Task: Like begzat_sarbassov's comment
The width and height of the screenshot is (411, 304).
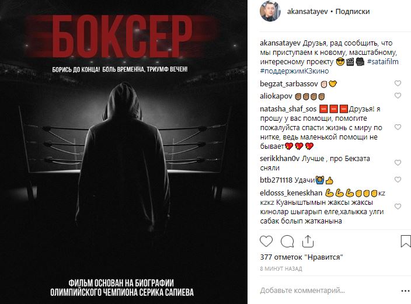Action: tap(398, 83)
